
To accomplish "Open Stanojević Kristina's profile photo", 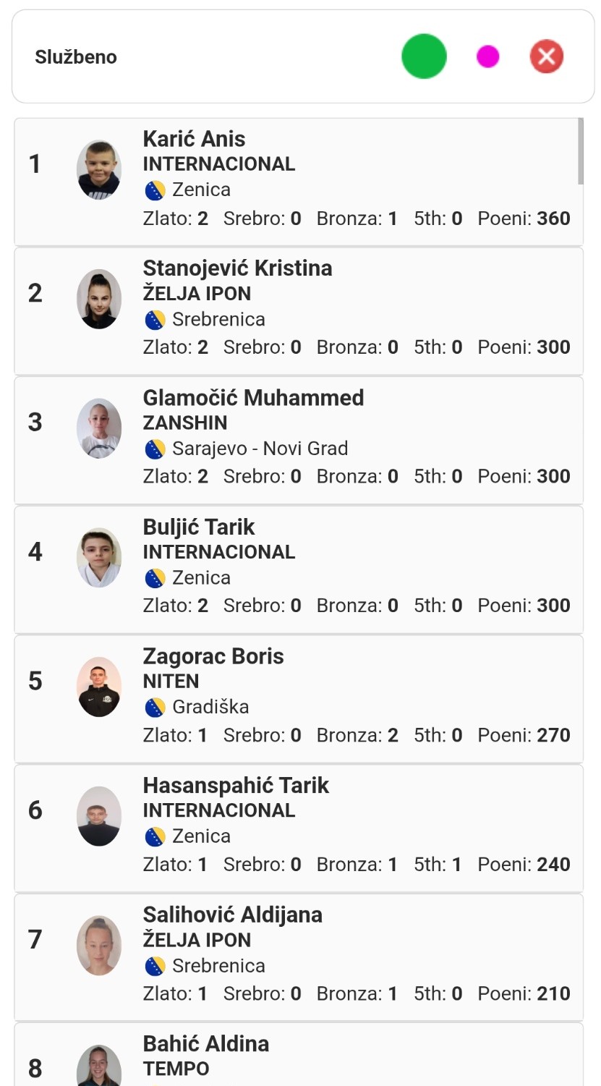I will coord(98,299).
